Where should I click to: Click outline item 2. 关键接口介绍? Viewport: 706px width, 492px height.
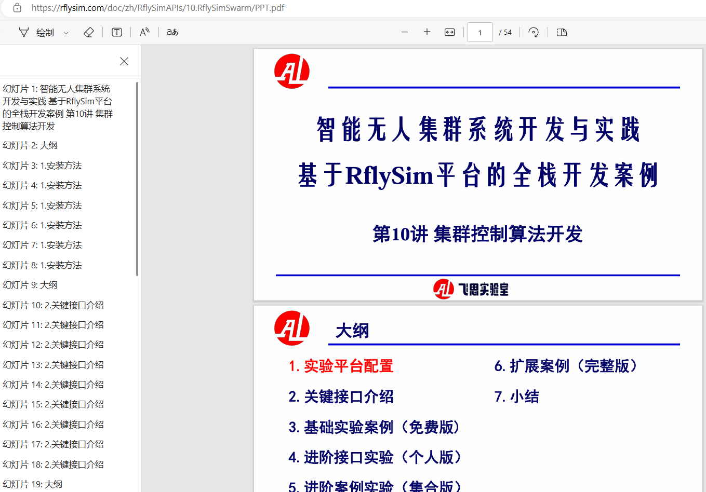(341, 397)
